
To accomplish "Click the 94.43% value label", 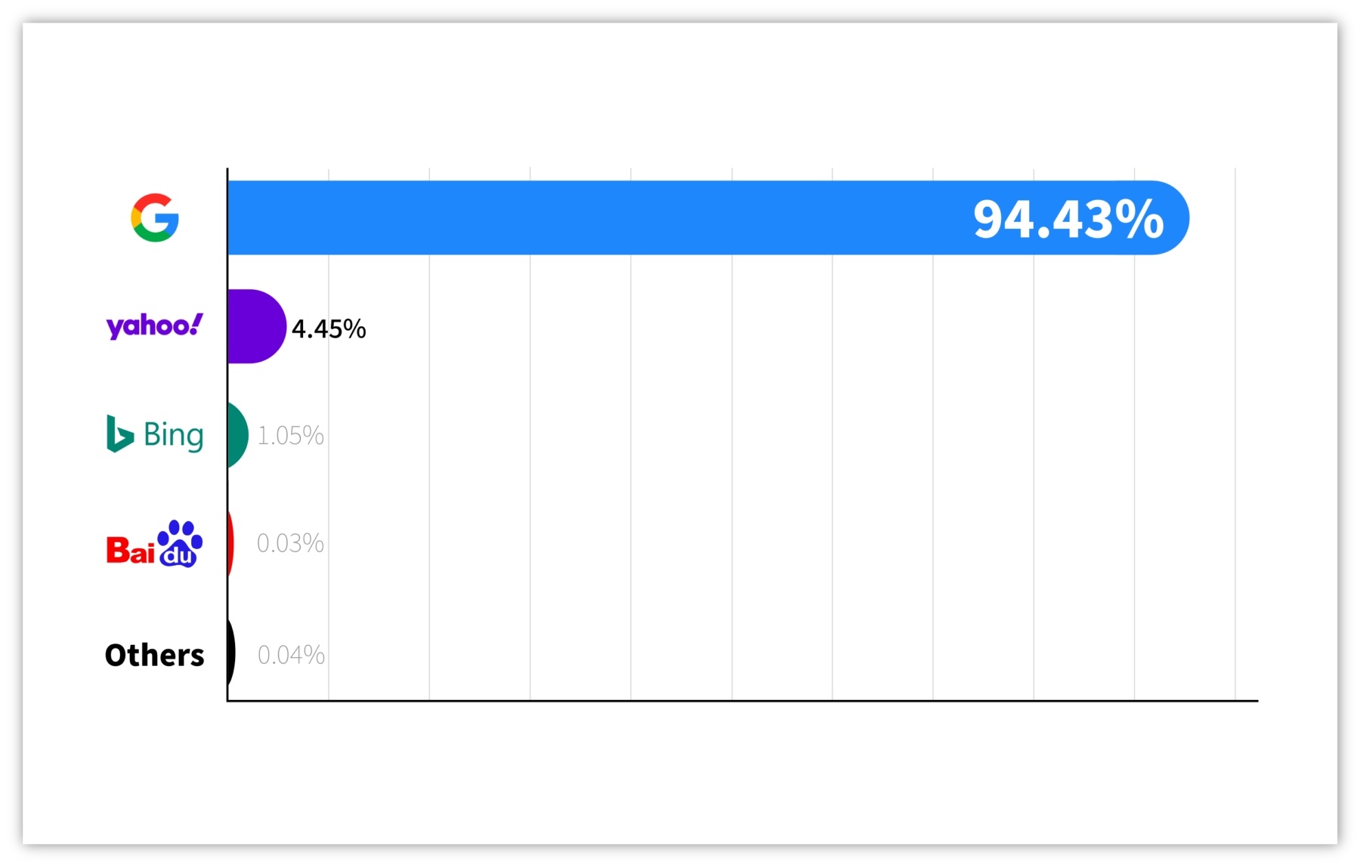I will click(x=1068, y=219).
